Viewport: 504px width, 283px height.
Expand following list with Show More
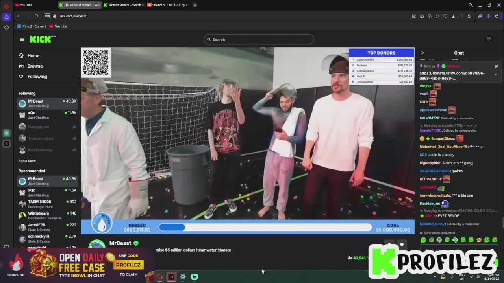(x=27, y=161)
